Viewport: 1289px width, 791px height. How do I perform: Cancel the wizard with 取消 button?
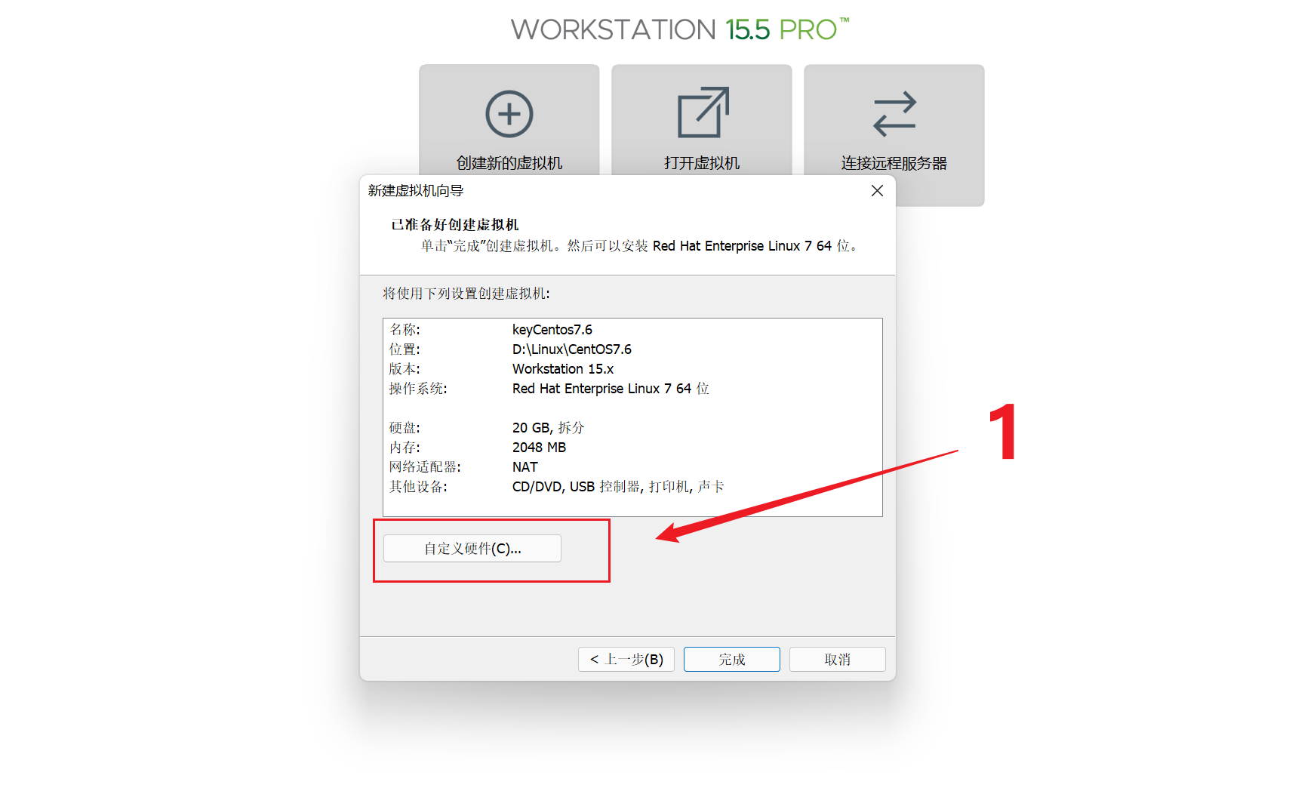838,659
